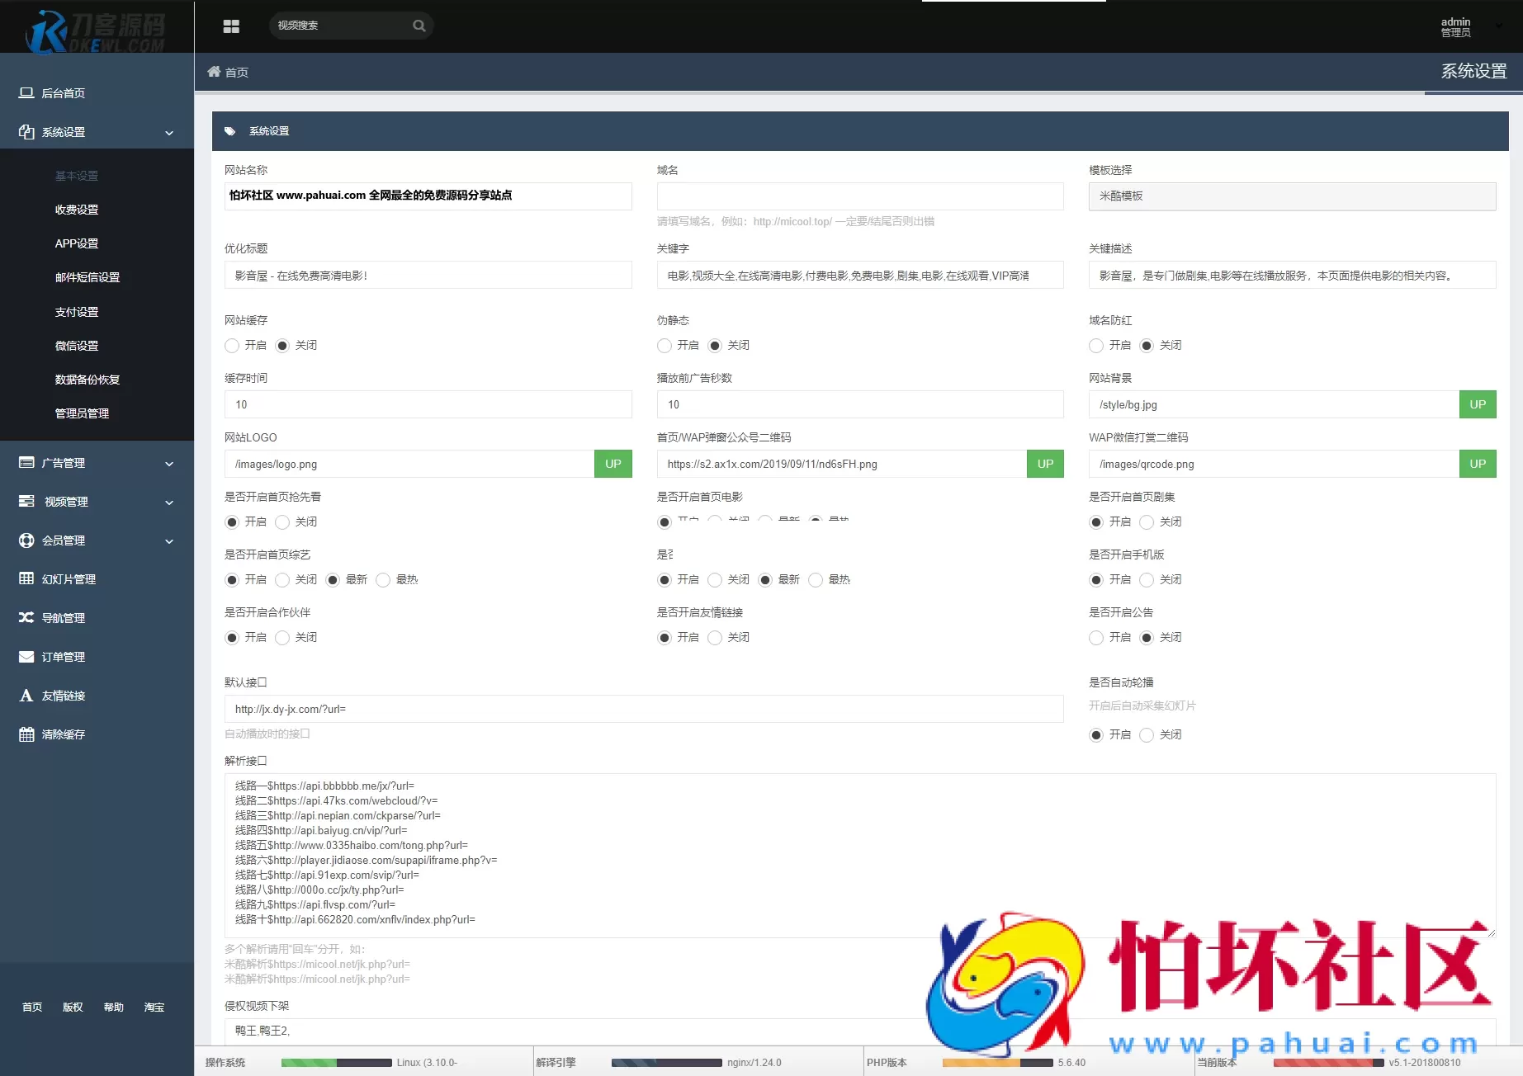
Task: Enable 伪静态 by selecting 开启
Action: coord(665,346)
